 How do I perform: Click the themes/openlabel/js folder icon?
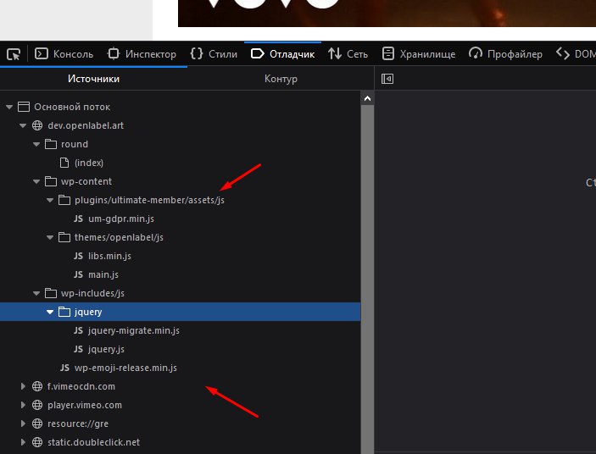pos(64,237)
